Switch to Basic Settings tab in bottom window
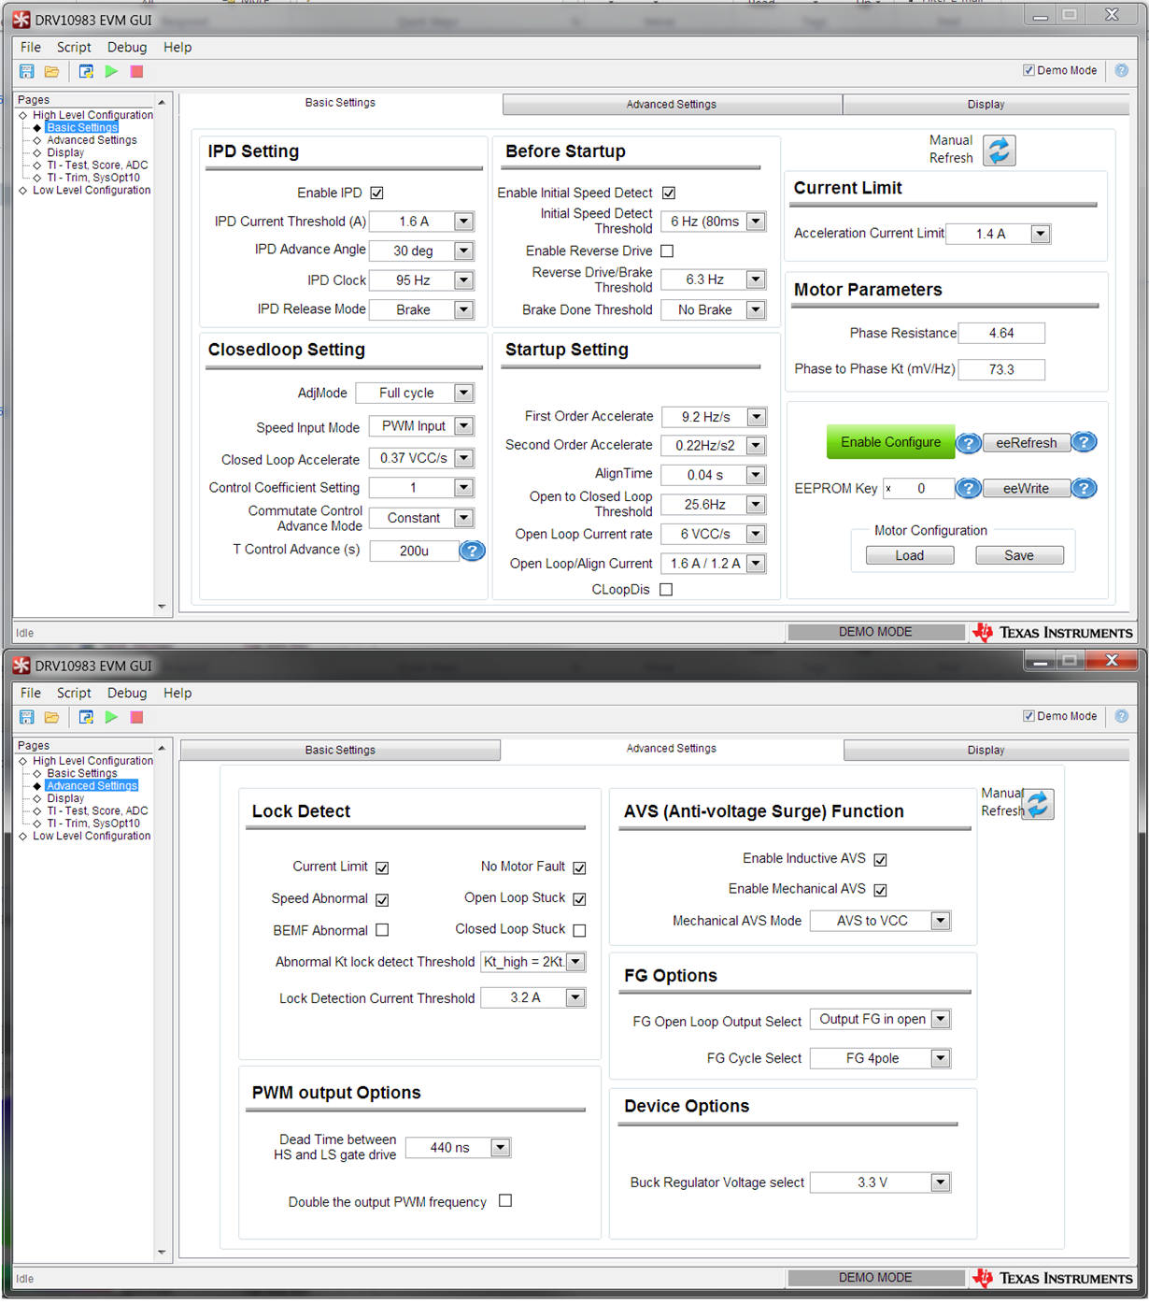 point(340,750)
